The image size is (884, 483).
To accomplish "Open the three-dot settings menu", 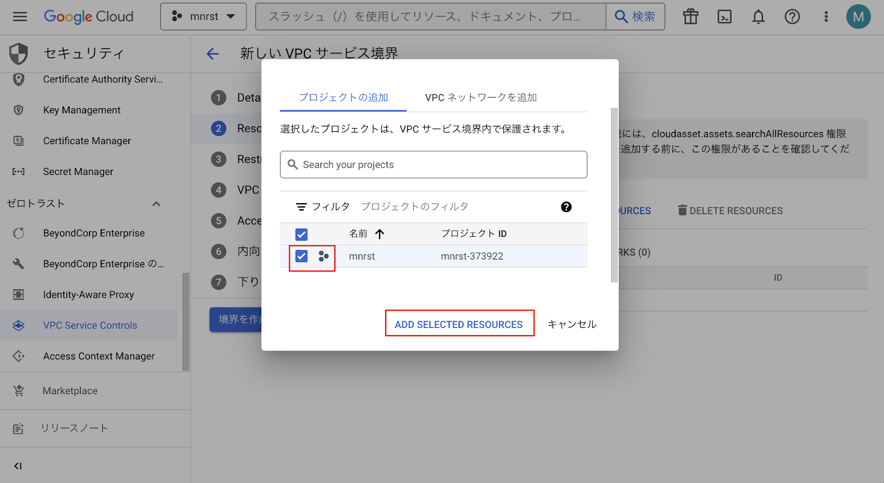I will coord(826,17).
